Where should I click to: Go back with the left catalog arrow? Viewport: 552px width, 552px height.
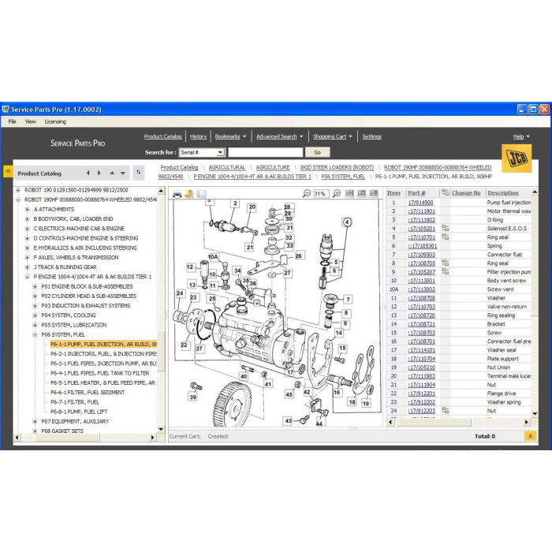[88, 173]
